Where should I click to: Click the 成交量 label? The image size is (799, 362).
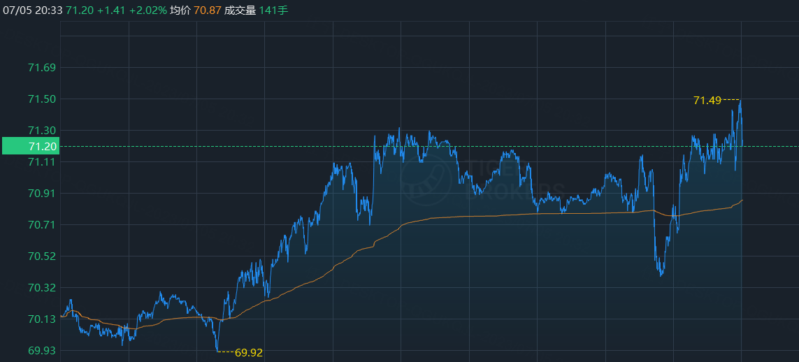coord(240,10)
